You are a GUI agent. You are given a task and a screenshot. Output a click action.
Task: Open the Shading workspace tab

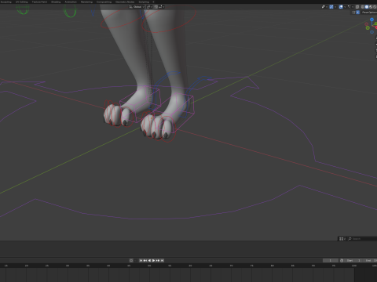tap(56, 2)
